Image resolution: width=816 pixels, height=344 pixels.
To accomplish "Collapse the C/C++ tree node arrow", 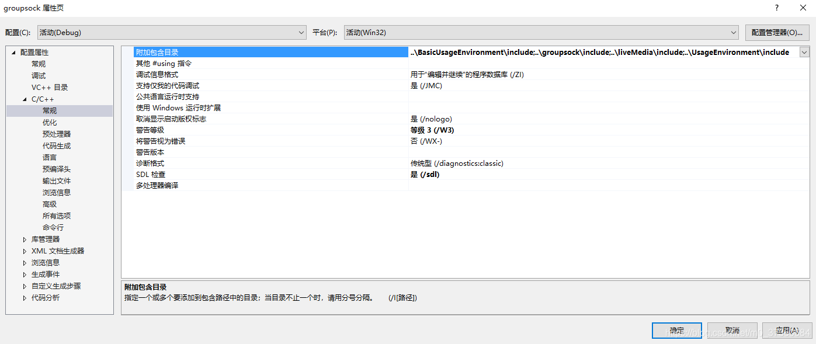I will 25,99.
